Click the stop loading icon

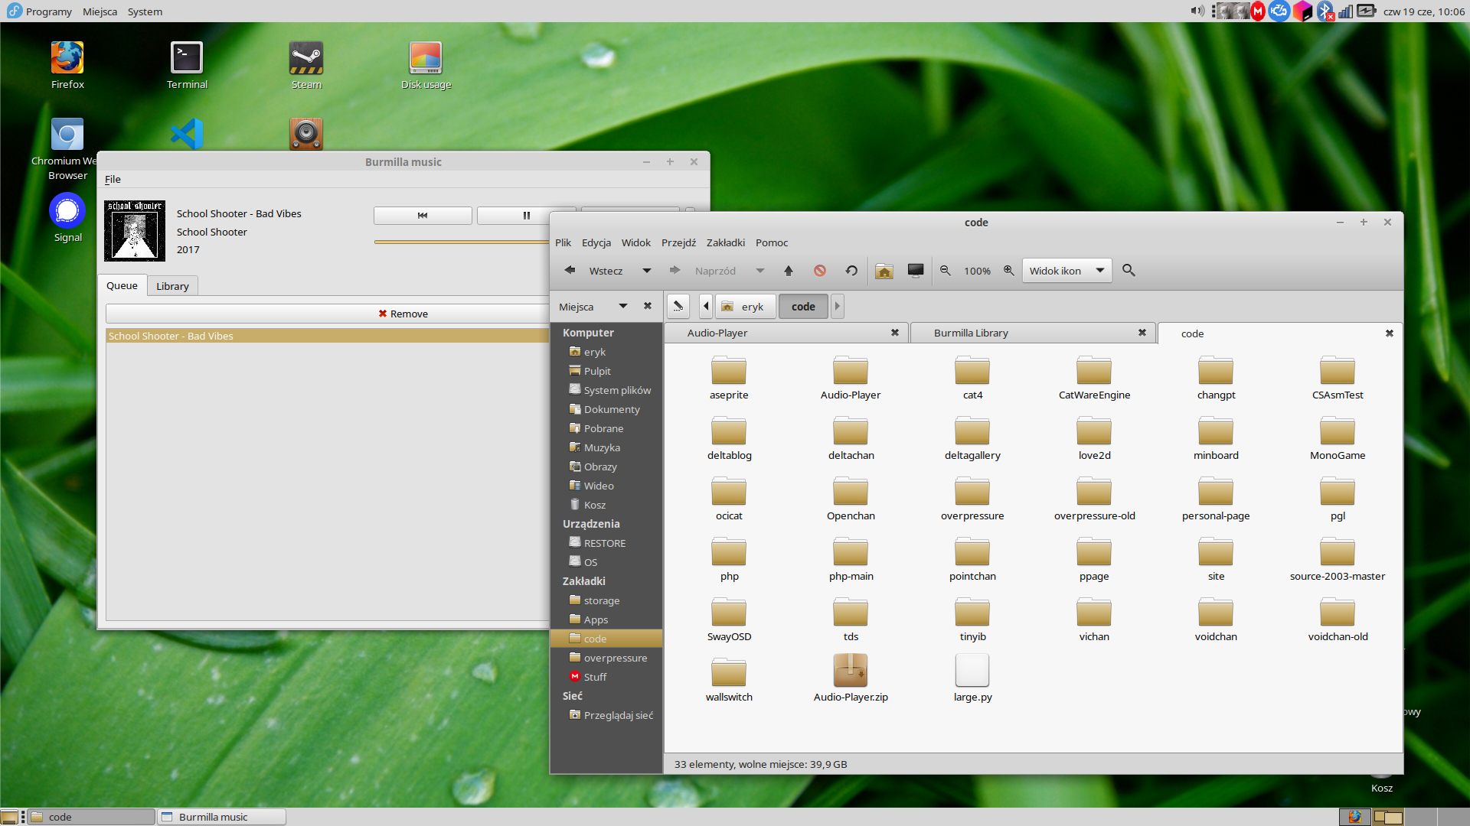[x=820, y=271]
